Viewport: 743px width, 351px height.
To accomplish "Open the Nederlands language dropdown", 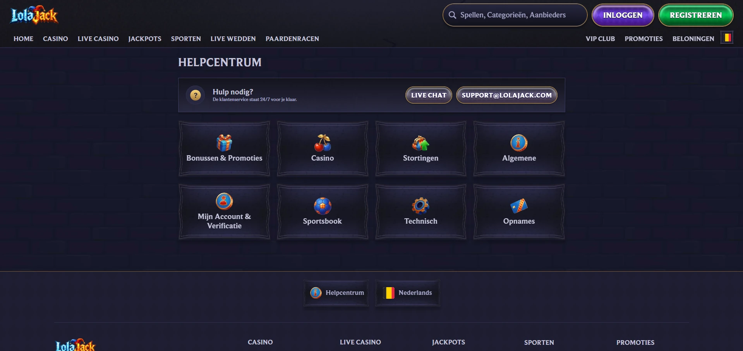I will coord(408,293).
